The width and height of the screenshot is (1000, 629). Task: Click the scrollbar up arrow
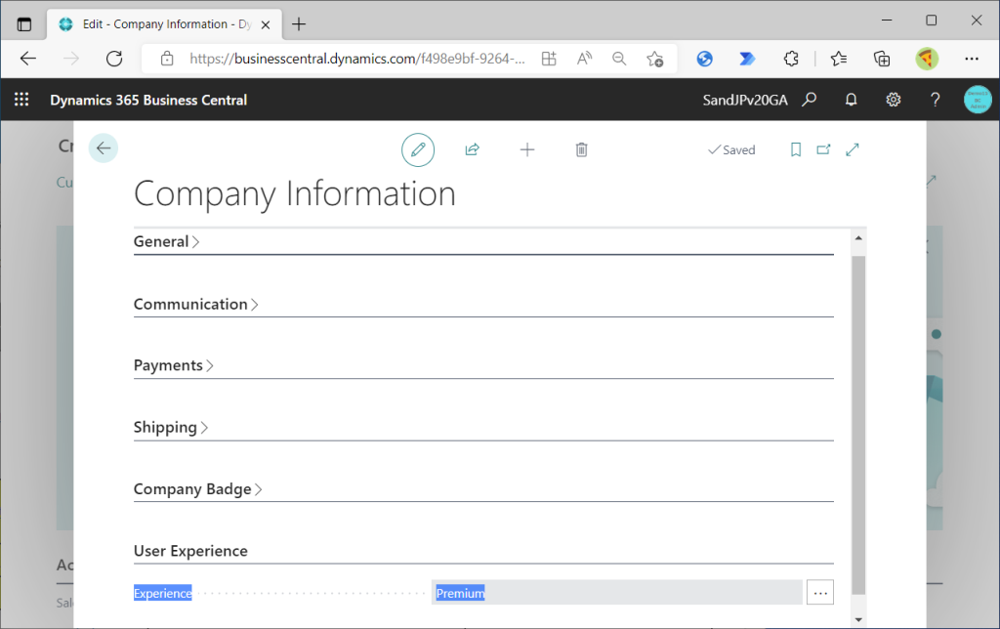click(858, 238)
